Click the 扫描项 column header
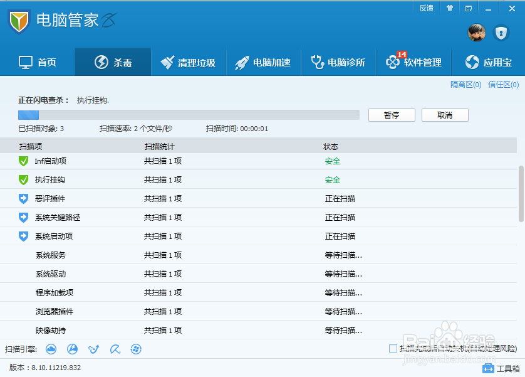Viewport: 525px width, 377px height. click(31, 146)
